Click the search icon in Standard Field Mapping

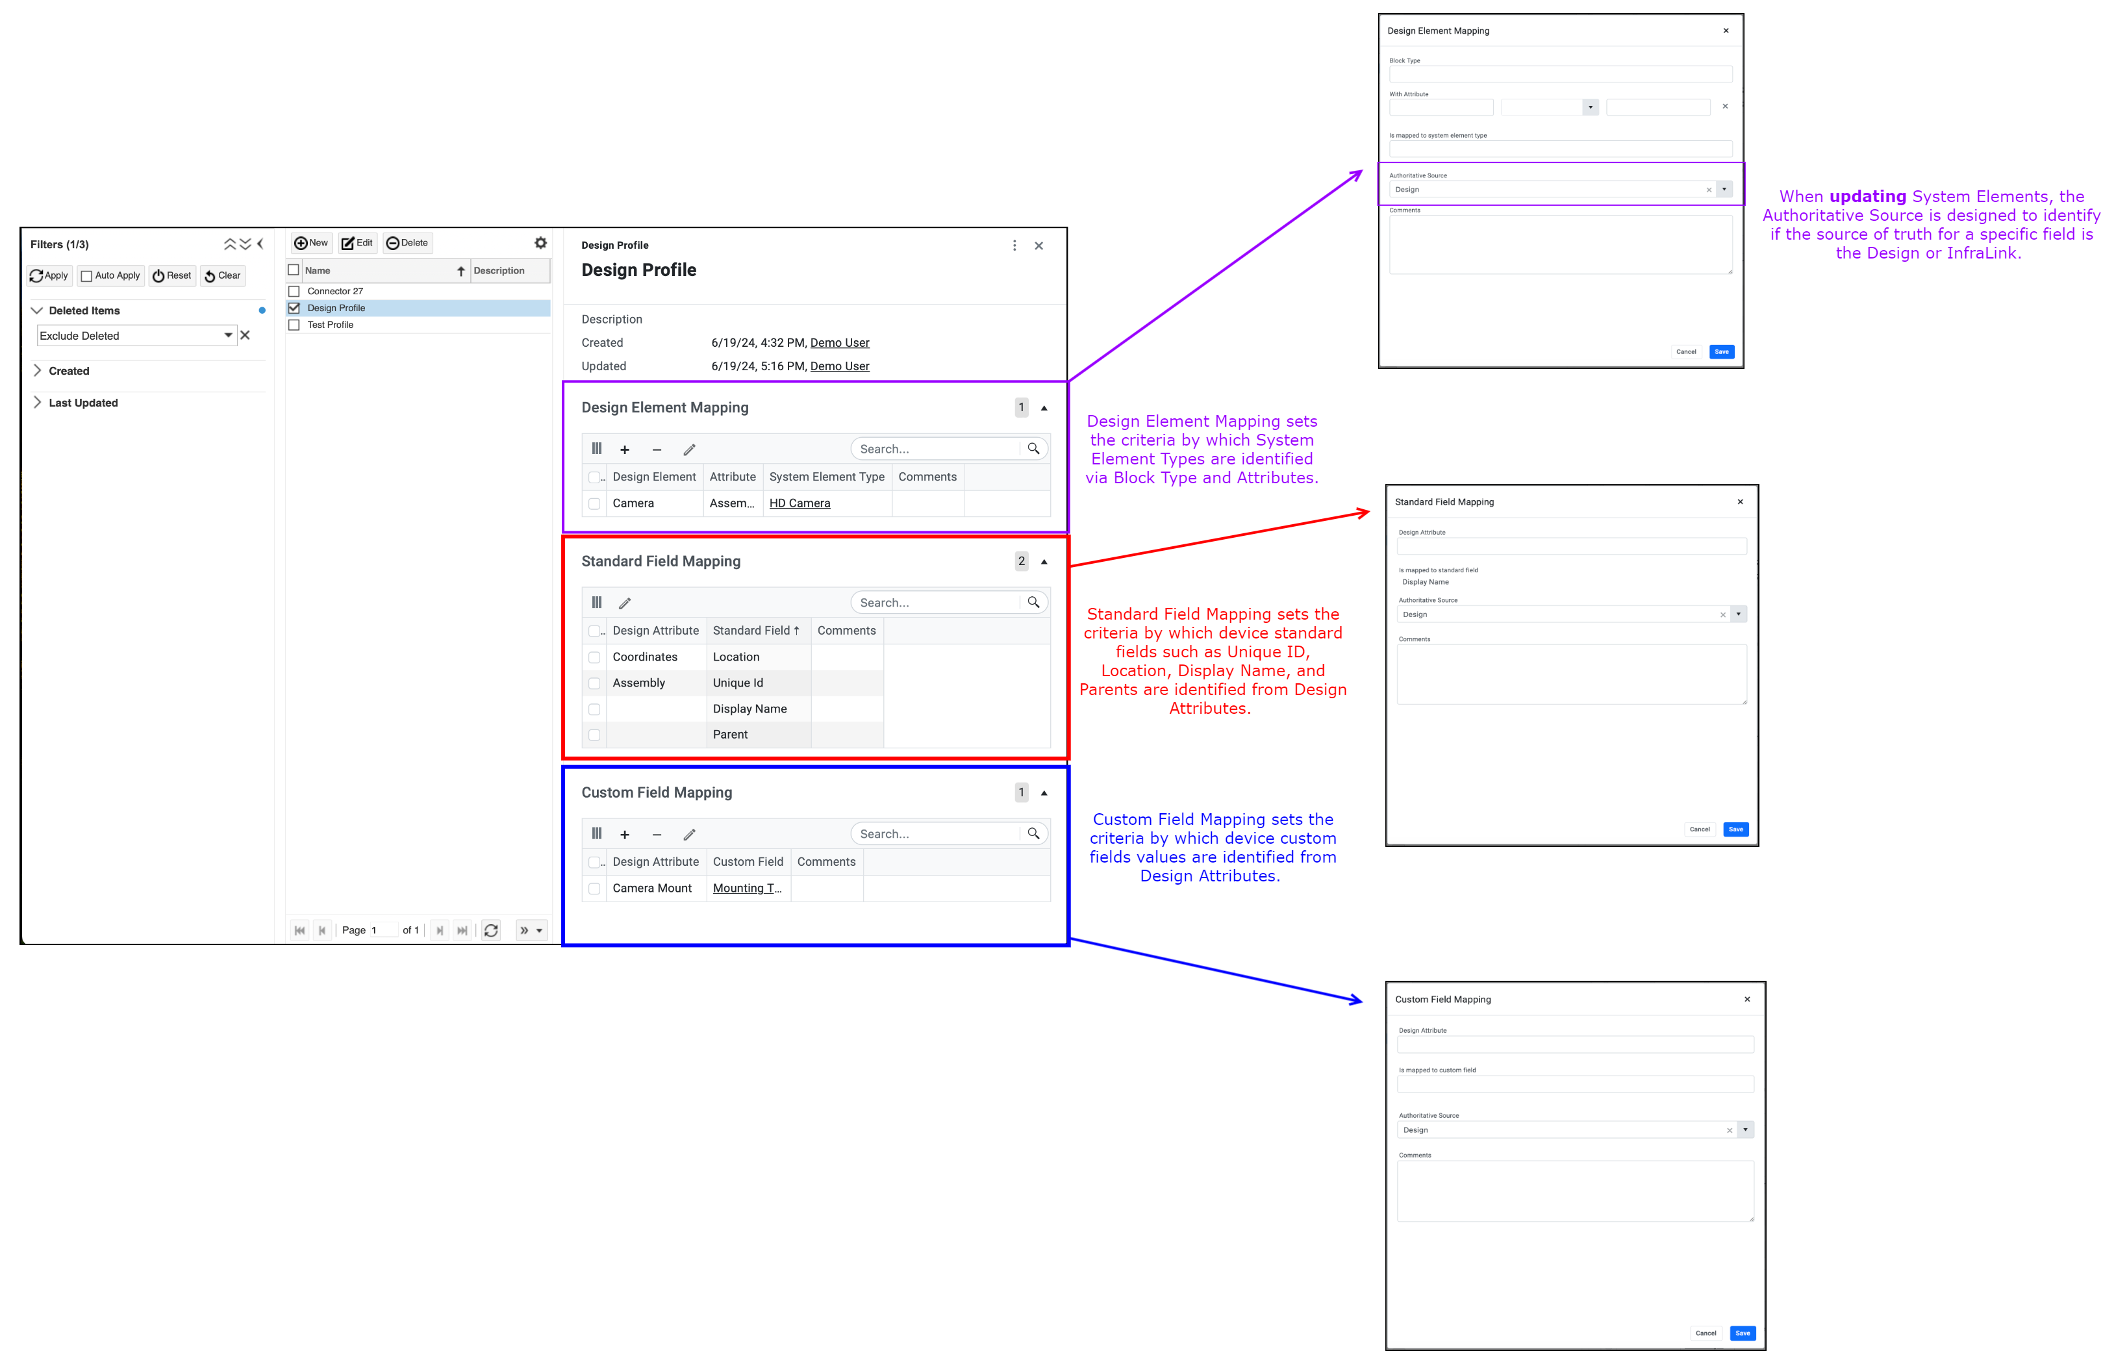click(1033, 600)
